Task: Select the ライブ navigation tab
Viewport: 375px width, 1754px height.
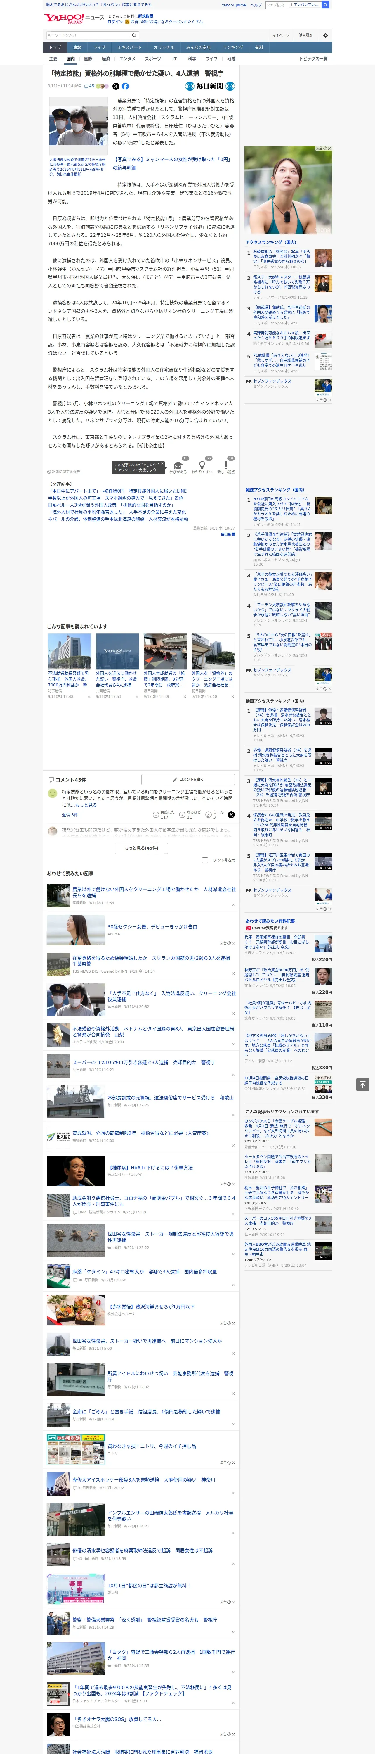Action: pos(99,47)
